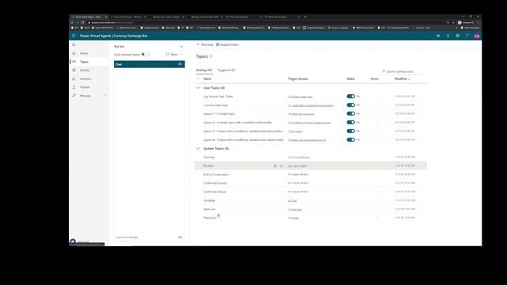Open the Greeting system topic

point(209,157)
